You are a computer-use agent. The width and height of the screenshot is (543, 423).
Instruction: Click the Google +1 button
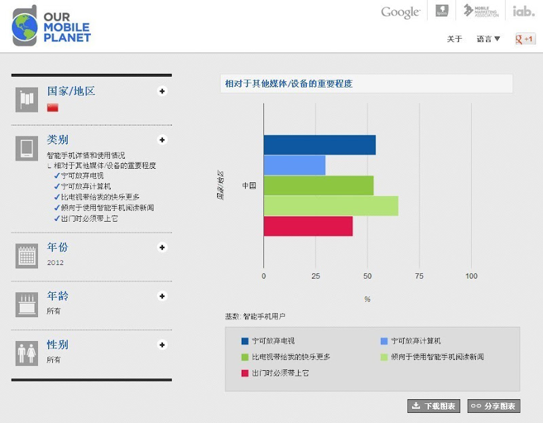525,39
